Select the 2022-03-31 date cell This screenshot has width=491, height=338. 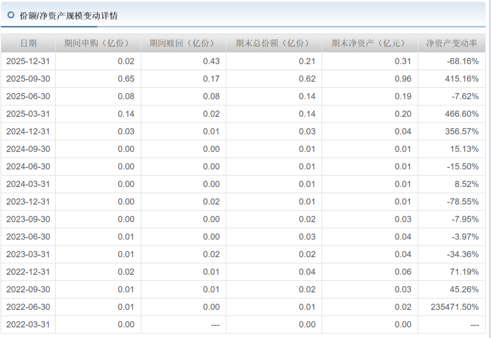pos(28,324)
